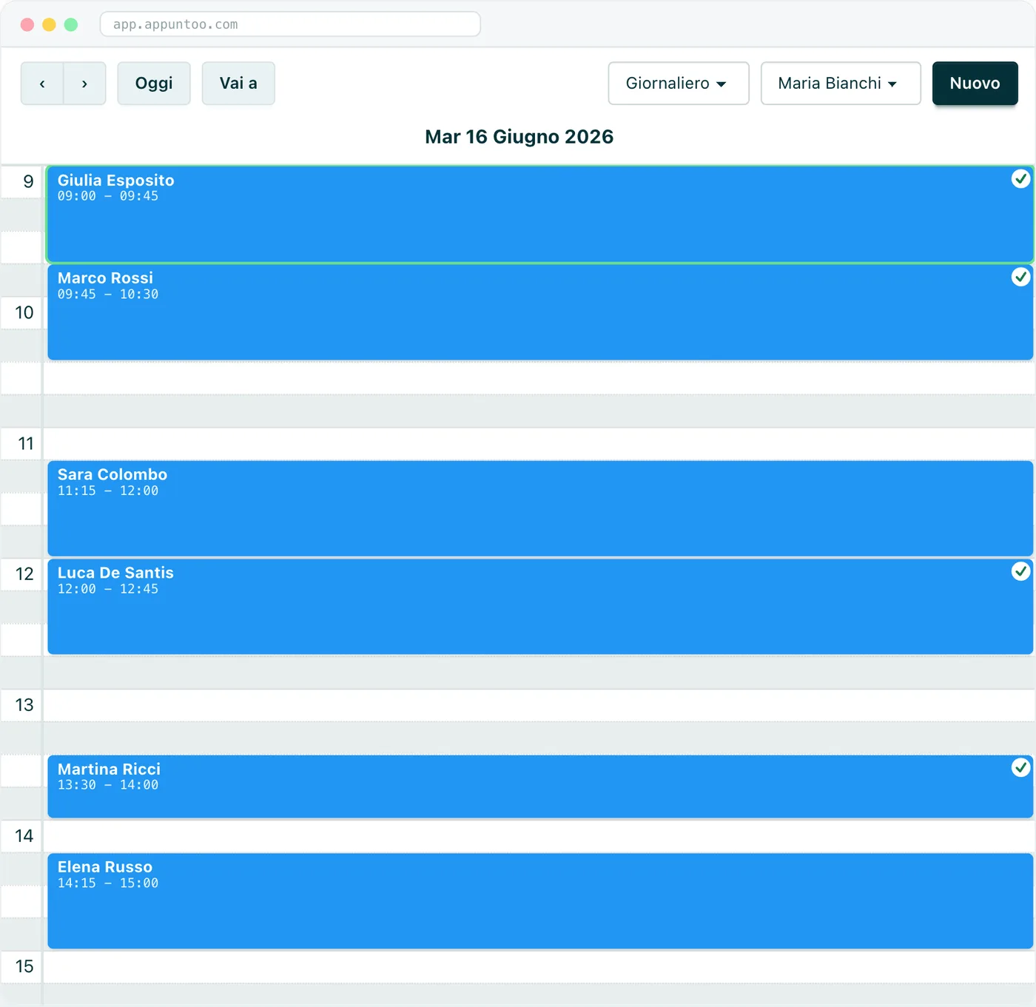Click the date heading Mar 16 Giugno 2026
1036x1007 pixels.
519,137
